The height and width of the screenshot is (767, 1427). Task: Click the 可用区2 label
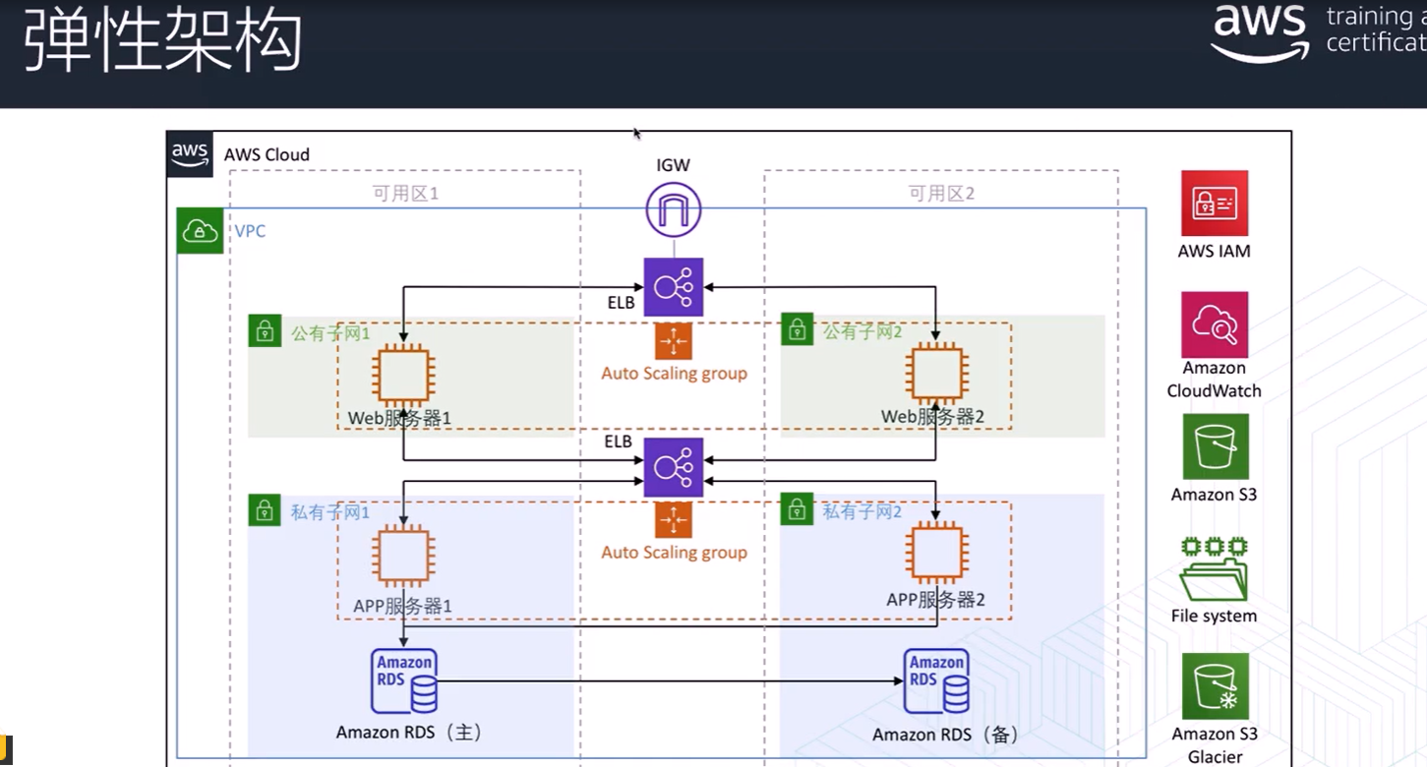941,194
